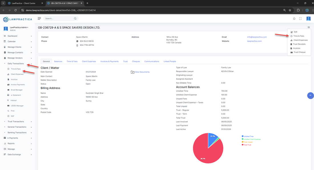Click the blue back-arrow floating button

pos(310,95)
